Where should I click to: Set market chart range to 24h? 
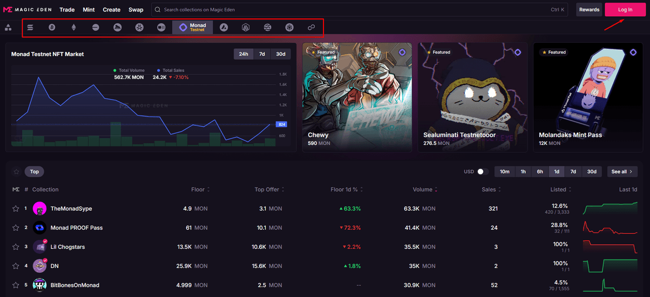tap(244, 54)
